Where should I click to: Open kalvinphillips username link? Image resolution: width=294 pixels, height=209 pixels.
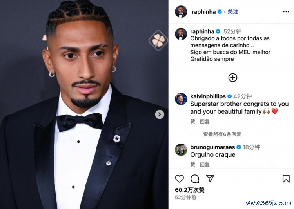pos(208,96)
